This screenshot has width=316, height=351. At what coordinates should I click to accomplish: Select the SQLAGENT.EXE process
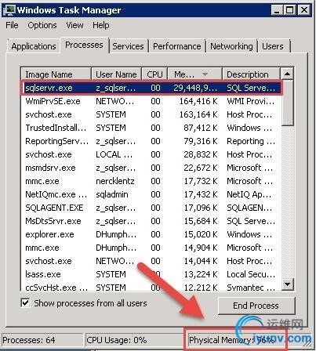pos(151,208)
